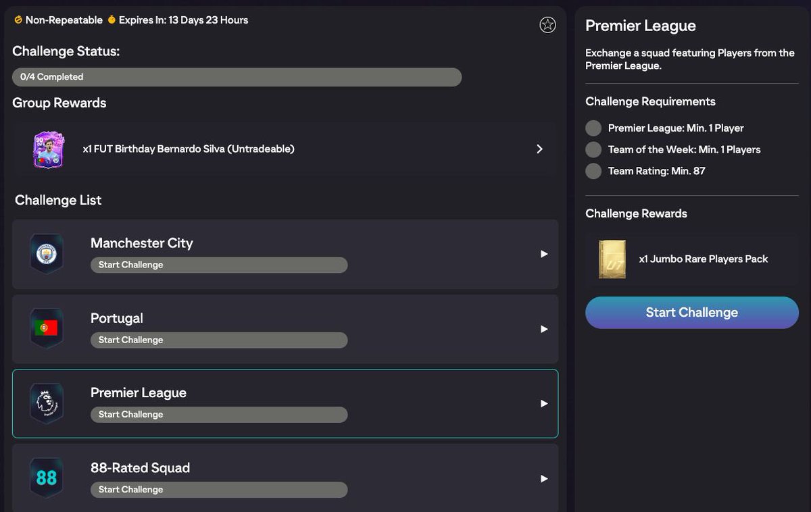Click the FUT Birthday Bernardo Silva card
This screenshot has height=512, width=811.
point(48,149)
